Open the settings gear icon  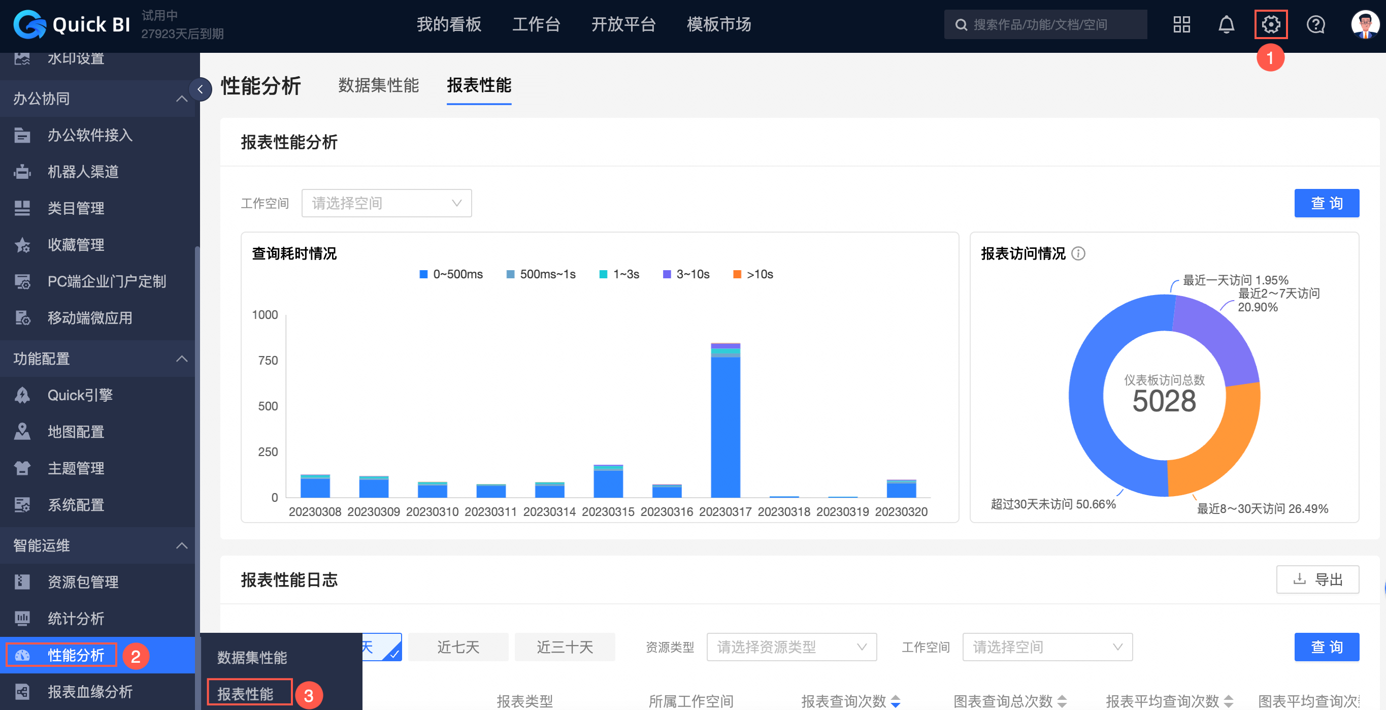coord(1270,24)
